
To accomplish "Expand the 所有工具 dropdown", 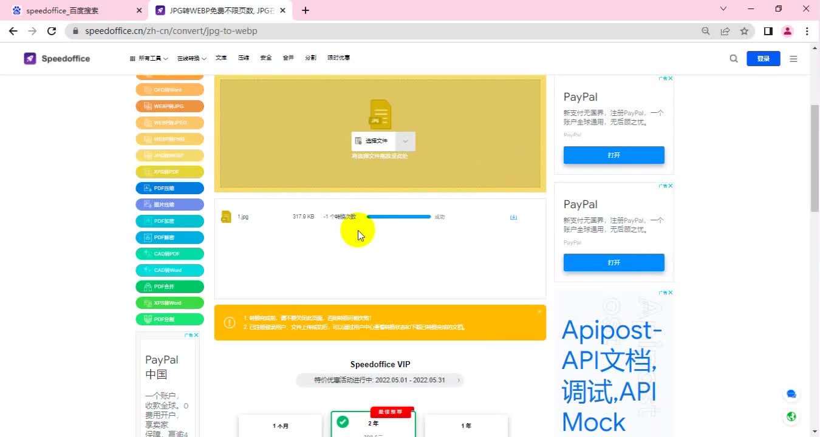I will pos(148,58).
